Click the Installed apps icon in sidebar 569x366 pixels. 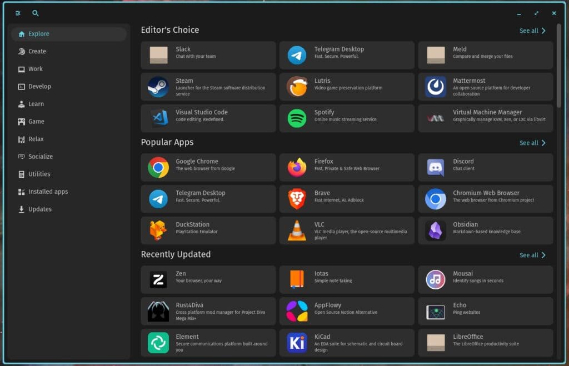22,192
